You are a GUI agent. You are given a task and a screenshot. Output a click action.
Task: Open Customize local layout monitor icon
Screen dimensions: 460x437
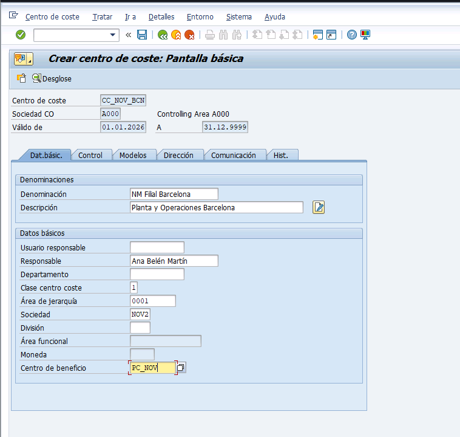[x=365, y=35]
